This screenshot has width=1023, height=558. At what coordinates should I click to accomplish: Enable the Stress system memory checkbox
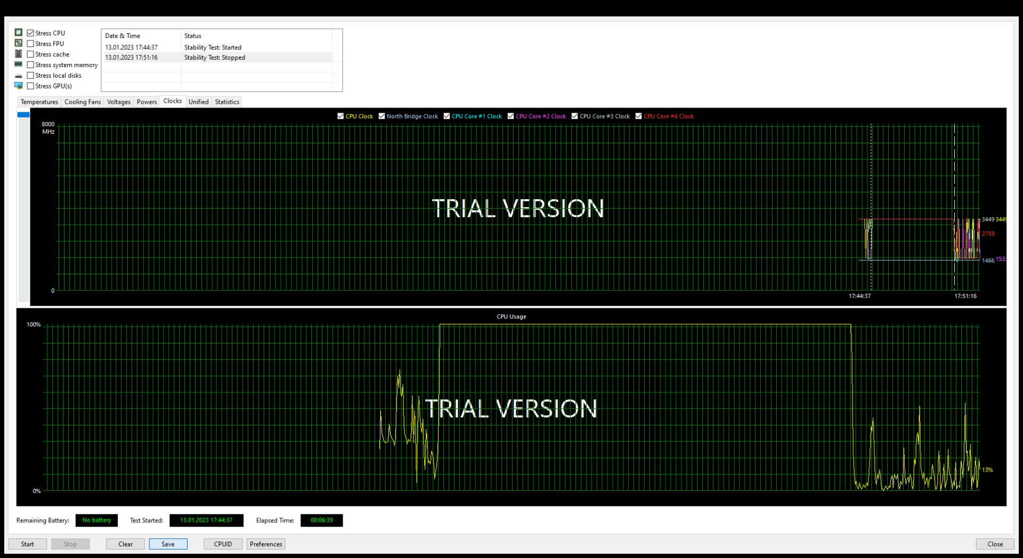30,65
